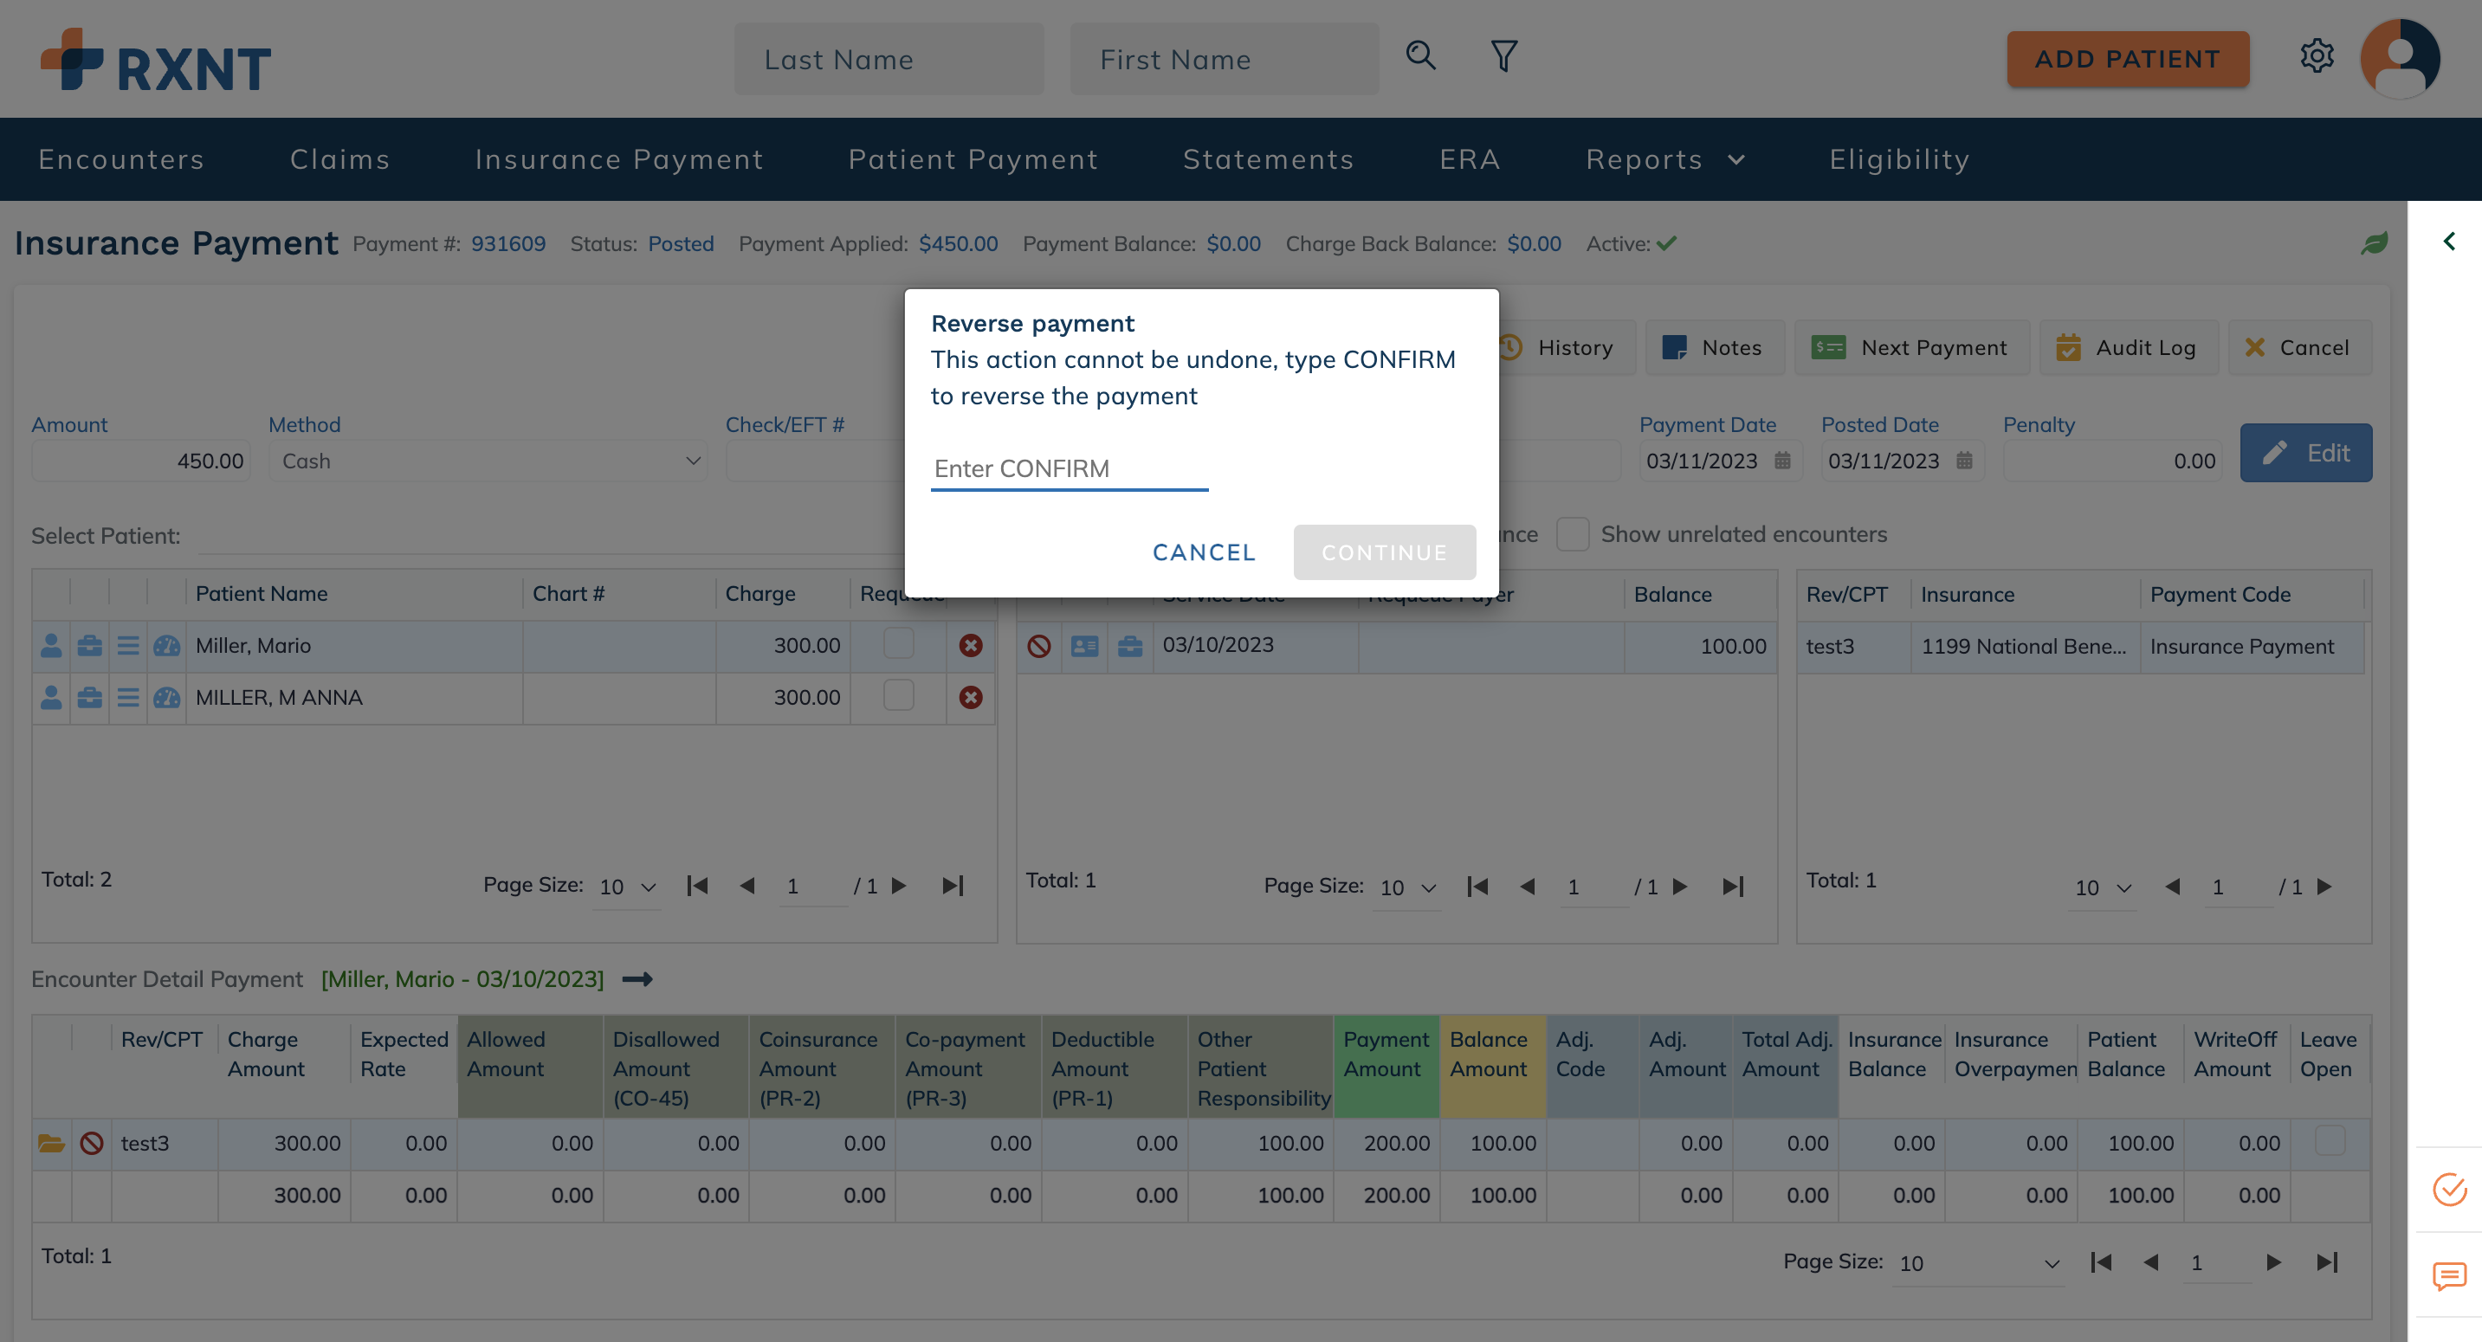The height and width of the screenshot is (1342, 2482).
Task: Click prohibit icon in test3 detail row
Action: click(x=92, y=1144)
